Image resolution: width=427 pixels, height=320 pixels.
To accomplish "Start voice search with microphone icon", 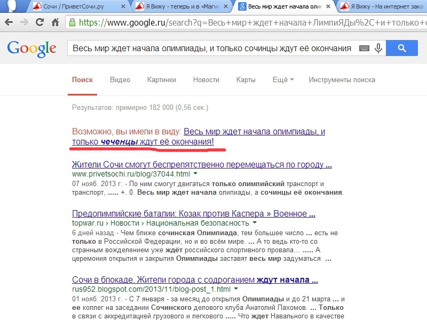I will tap(379, 49).
